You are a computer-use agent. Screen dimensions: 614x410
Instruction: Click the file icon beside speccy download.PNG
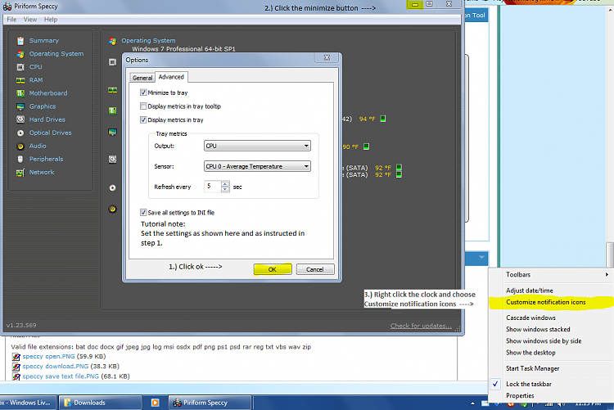point(16,367)
